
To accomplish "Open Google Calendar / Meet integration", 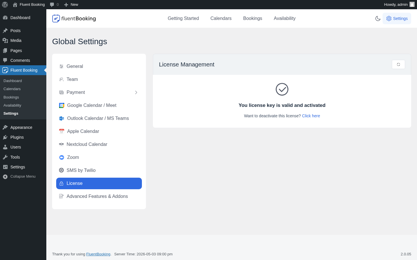I will pos(99,105).
